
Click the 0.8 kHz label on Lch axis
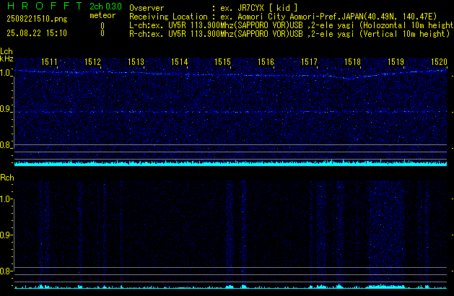point(6,145)
